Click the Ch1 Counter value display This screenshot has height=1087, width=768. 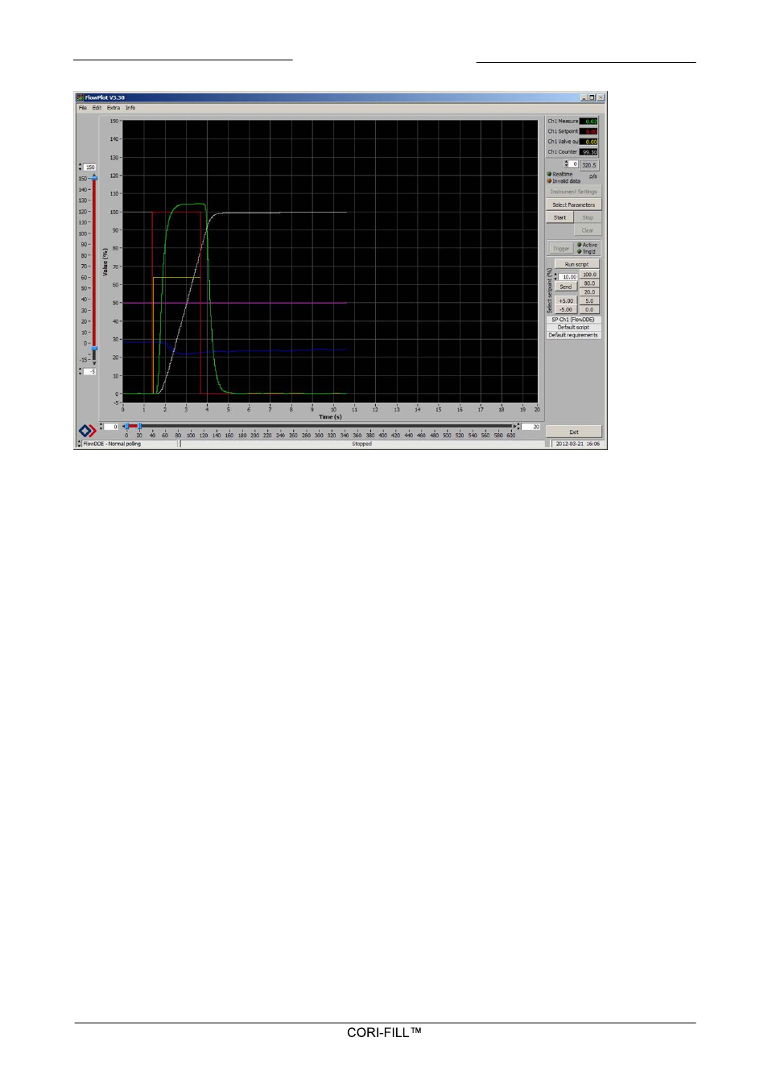(588, 152)
